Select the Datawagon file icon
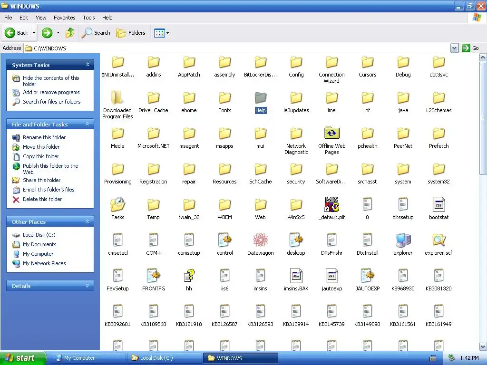Image resolution: width=487 pixels, height=365 pixels. coord(260,240)
